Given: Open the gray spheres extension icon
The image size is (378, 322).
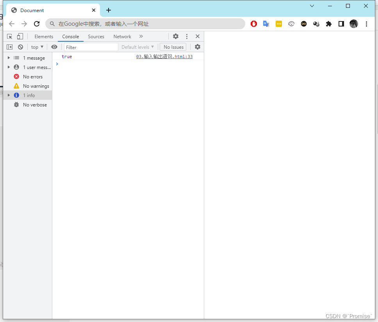Looking at the screenshot, I should pyautogui.click(x=316, y=24).
